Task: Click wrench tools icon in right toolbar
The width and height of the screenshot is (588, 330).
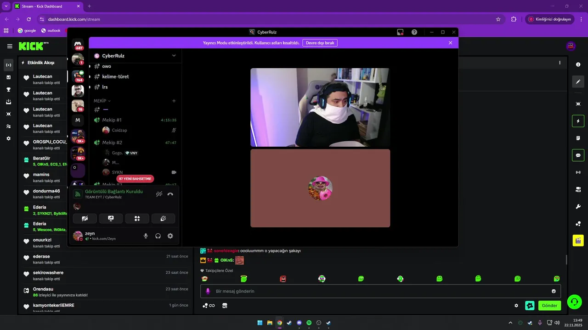Action: (x=578, y=207)
